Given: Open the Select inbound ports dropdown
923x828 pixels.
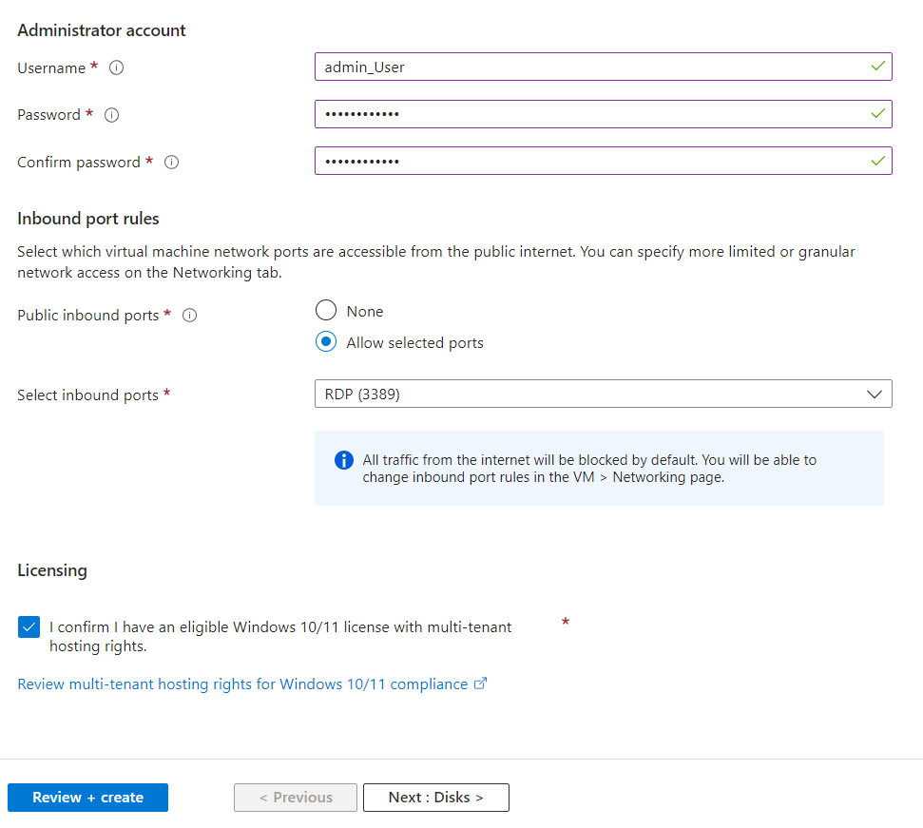Looking at the screenshot, I should coord(603,394).
